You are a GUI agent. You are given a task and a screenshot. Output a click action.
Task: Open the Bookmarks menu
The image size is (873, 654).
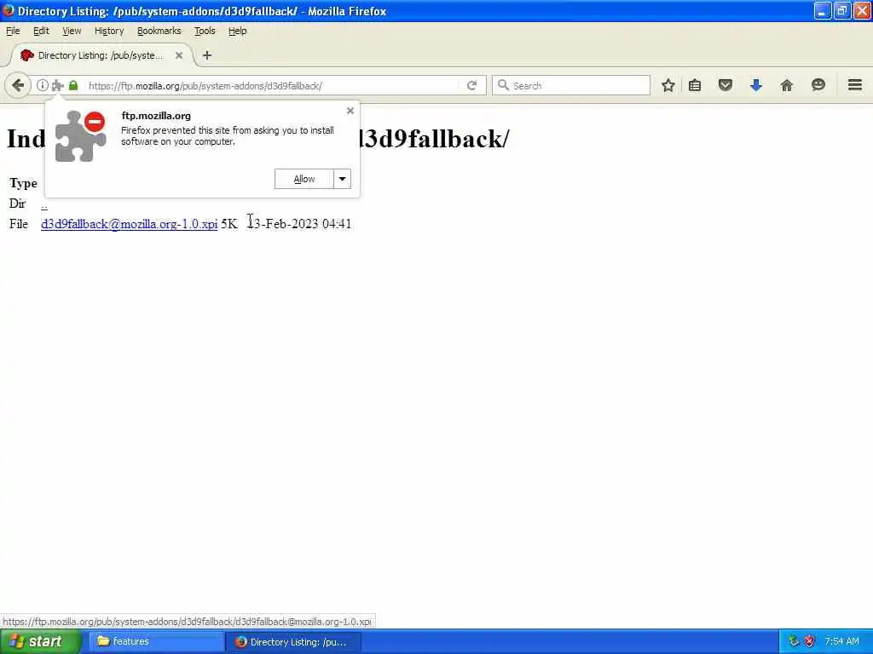[159, 32]
